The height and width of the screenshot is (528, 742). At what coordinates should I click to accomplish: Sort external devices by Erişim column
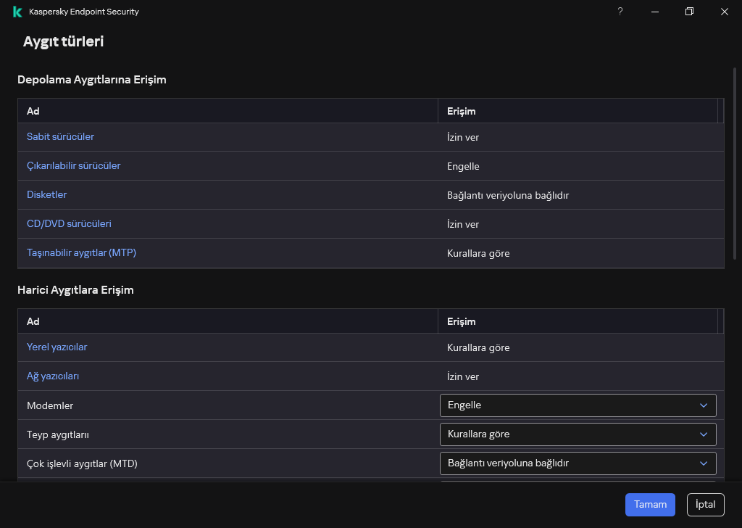pos(461,321)
